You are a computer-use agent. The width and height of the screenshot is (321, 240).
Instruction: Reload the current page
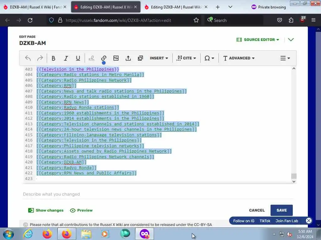(x=30, y=20)
